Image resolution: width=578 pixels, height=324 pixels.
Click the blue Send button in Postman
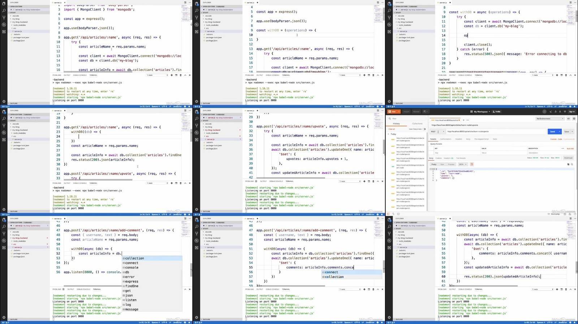552,132
